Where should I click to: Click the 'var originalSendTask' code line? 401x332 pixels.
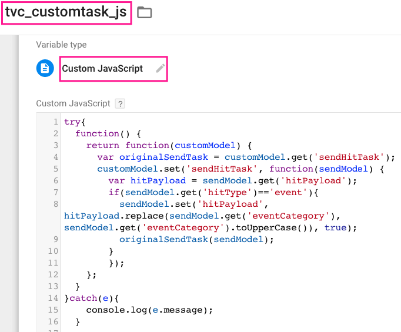click(x=246, y=157)
